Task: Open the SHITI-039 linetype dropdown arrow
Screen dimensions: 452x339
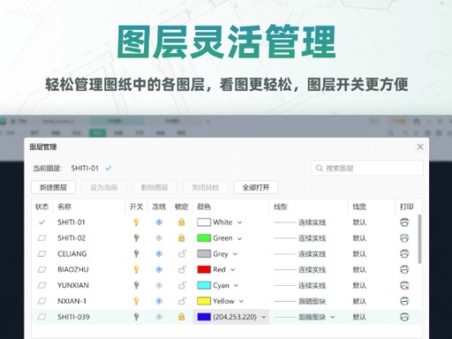Action: [x=332, y=317]
